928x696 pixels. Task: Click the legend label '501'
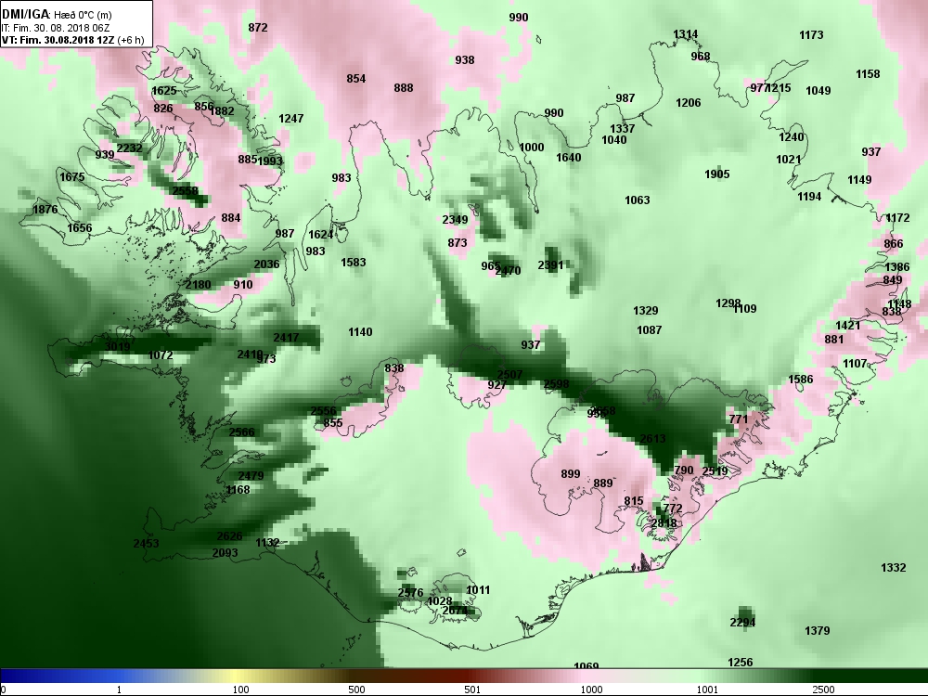472,690
